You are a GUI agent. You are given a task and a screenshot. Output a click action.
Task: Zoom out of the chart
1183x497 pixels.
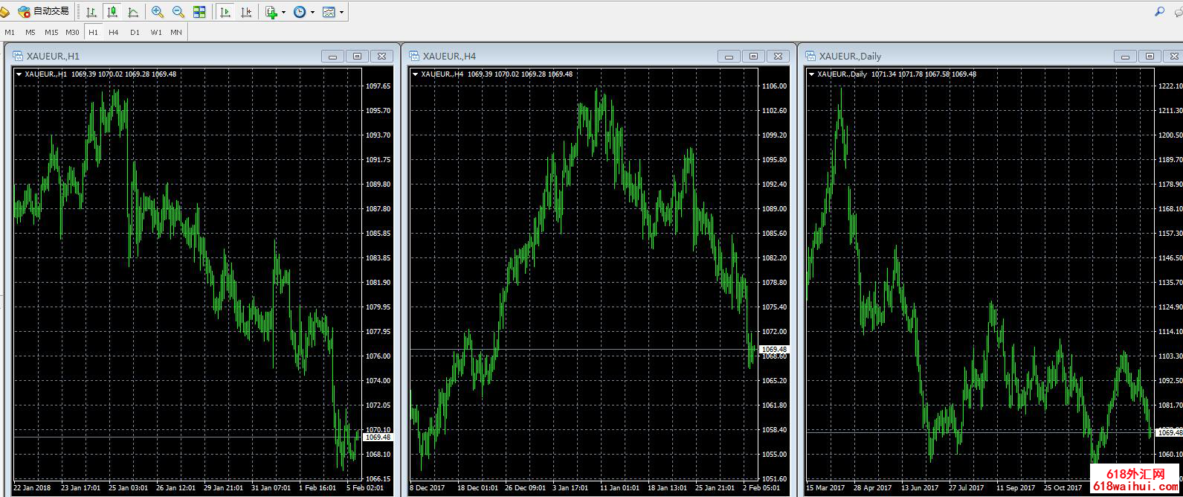178,12
